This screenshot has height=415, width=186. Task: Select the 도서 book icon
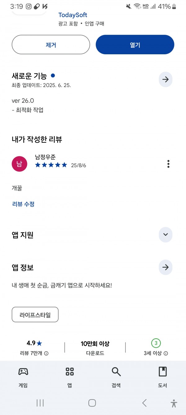pos(163,371)
